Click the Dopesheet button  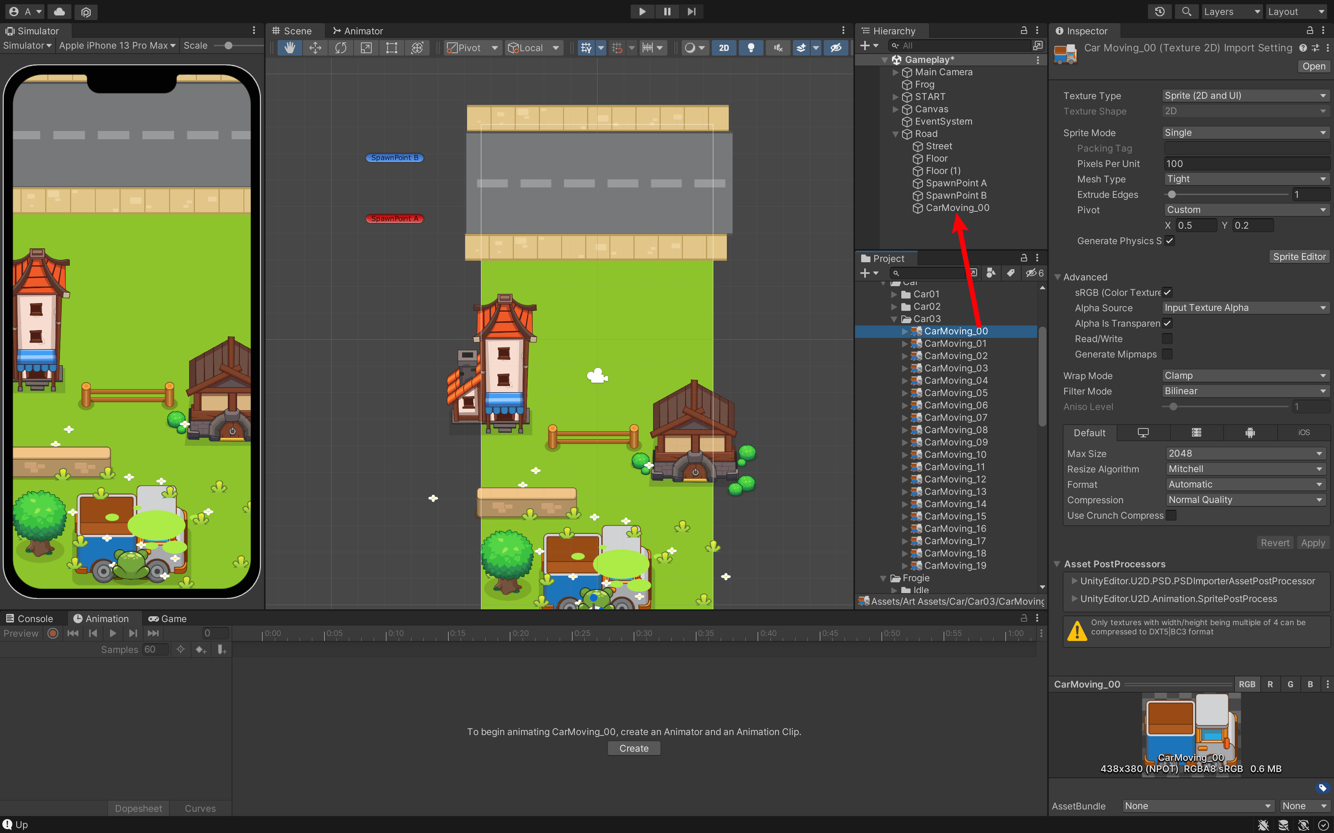[138, 808]
